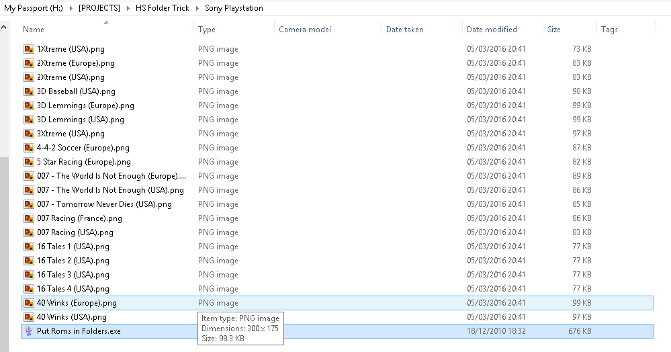
Task: Select the 16 Tales 4 (USA).png icon
Action: tap(29, 290)
